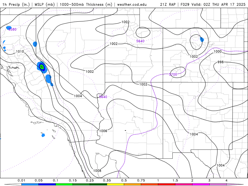Viewport: 248px width, 186px height.
Task: Click the purple 5580 thickness label
Action: [12, 29]
